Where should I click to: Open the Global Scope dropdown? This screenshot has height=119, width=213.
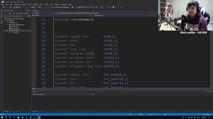[123, 16]
